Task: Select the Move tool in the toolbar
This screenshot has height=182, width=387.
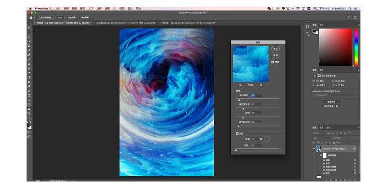Action: [29, 28]
